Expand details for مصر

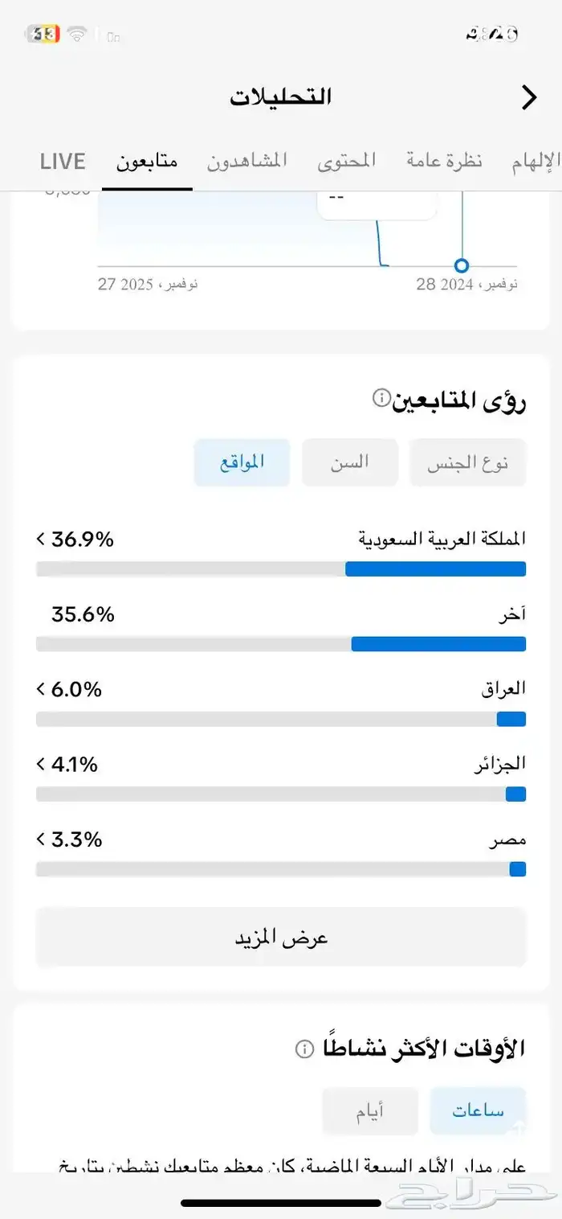[x=39, y=839]
